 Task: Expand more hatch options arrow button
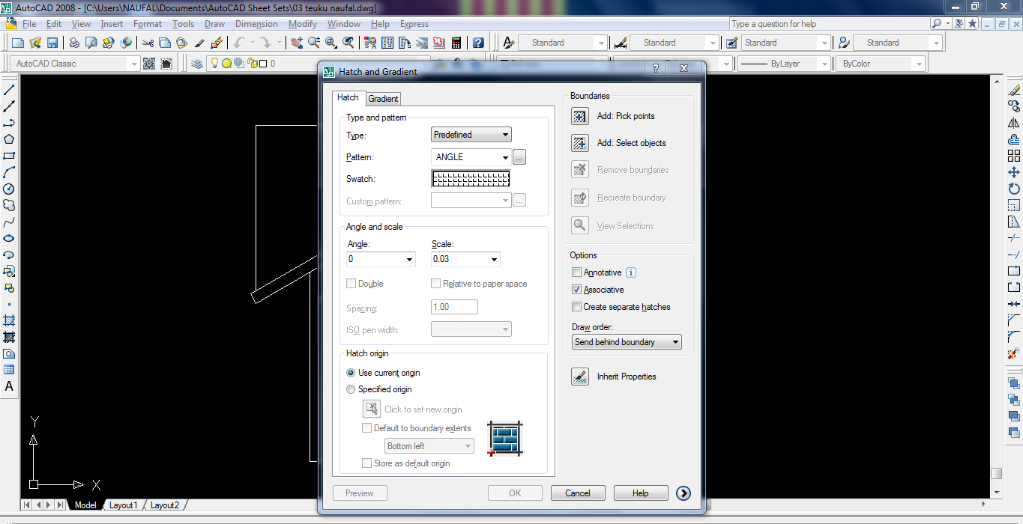point(683,493)
